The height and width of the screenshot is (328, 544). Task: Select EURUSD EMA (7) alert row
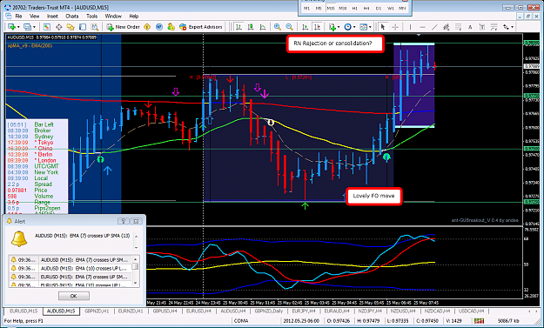[71, 277]
